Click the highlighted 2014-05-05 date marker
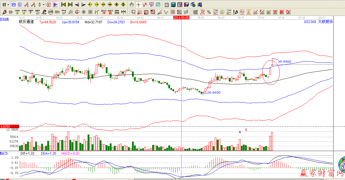 pos(181,18)
